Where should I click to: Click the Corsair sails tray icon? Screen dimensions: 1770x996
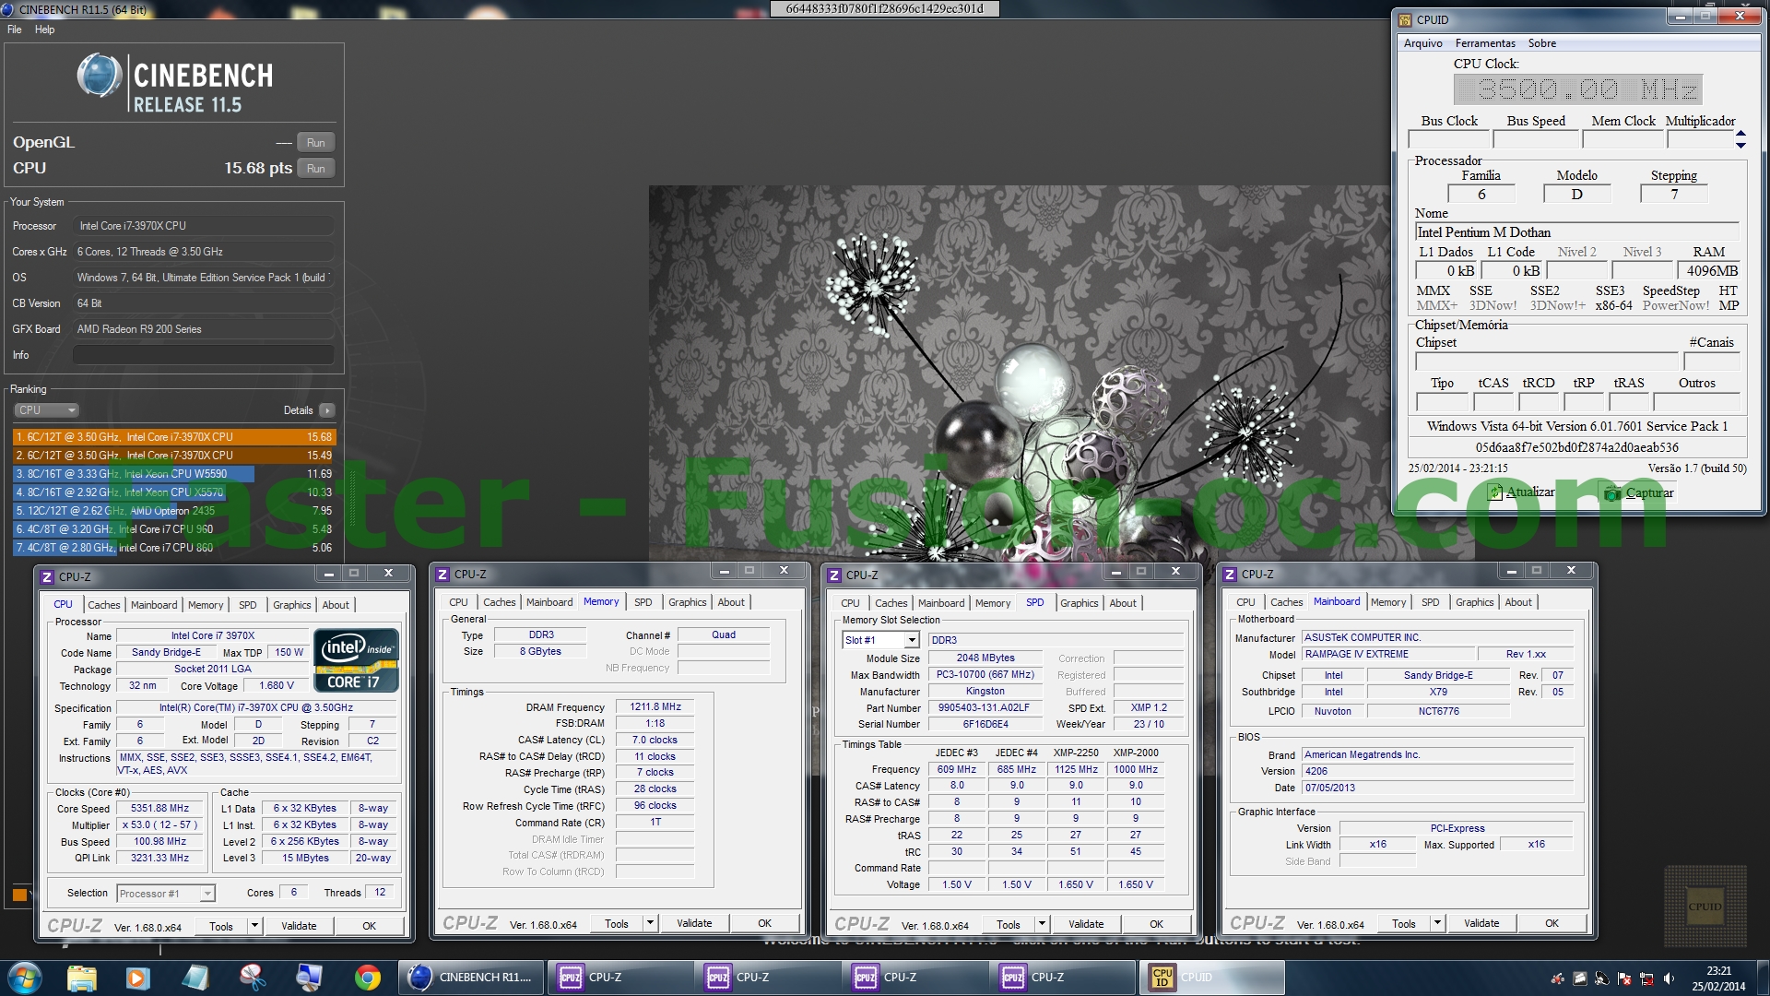1580,978
